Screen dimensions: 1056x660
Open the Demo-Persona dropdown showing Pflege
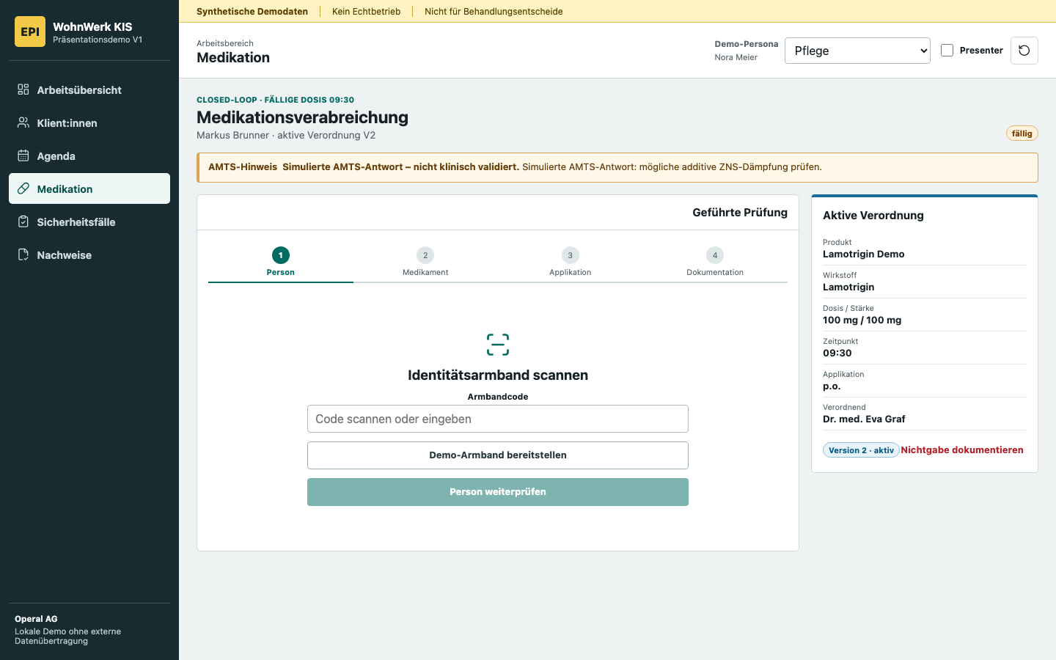(x=857, y=51)
